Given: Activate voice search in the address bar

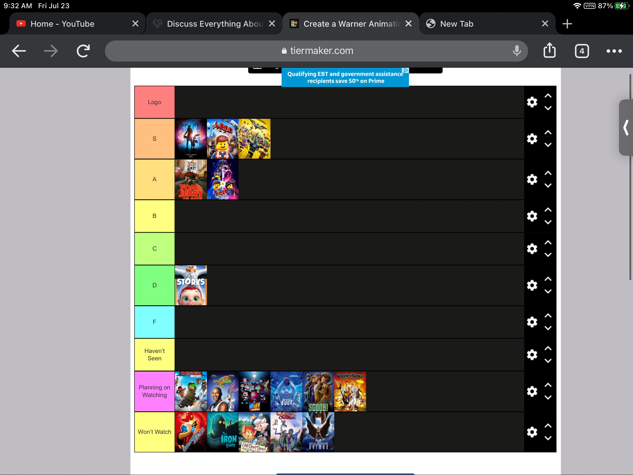Looking at the screenshot, I should tap(517, 51).
